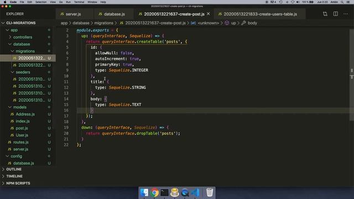354x199 pixels.
Task: Open the editor More Actions ellipsis menu
Action: point(346,14)
